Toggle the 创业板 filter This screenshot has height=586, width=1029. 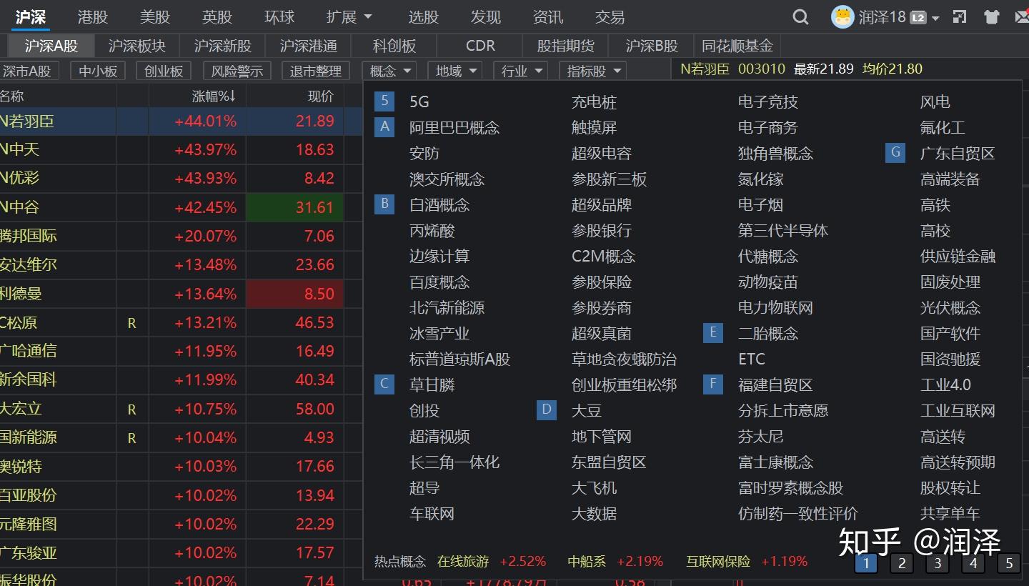[x=164, y=71]
